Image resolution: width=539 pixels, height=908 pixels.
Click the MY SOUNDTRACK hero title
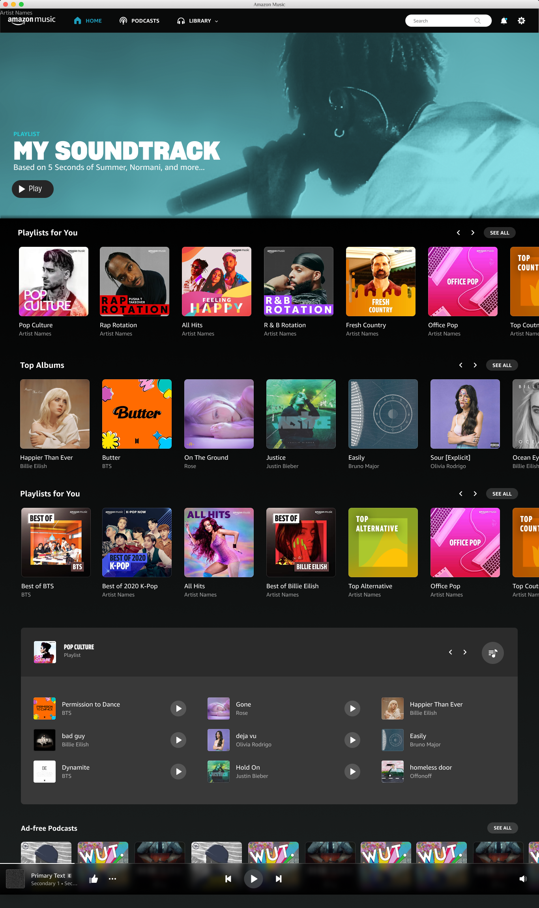point(117,151)
